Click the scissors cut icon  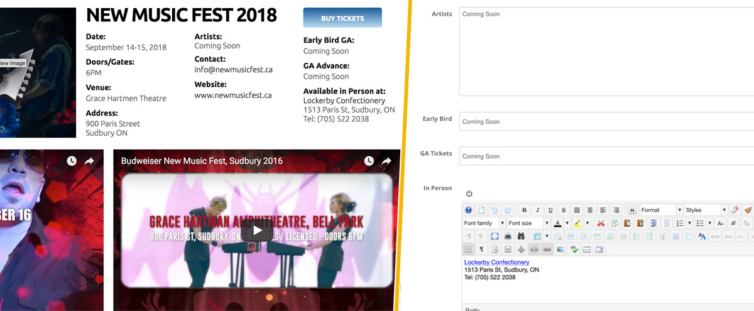601,223
